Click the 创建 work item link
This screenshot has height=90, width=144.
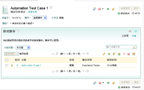(x=134, y=36)
